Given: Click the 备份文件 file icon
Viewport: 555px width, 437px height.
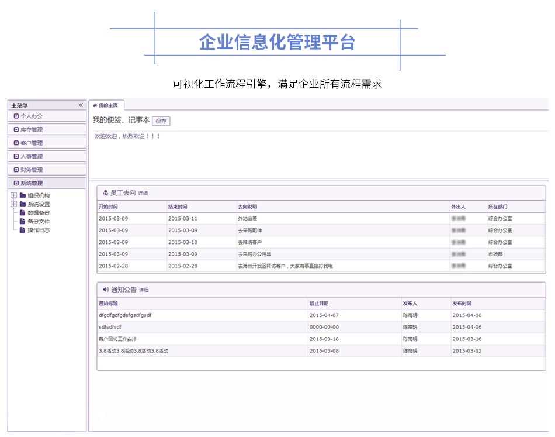Looking at the screenshot, I should tap(22, 221).
